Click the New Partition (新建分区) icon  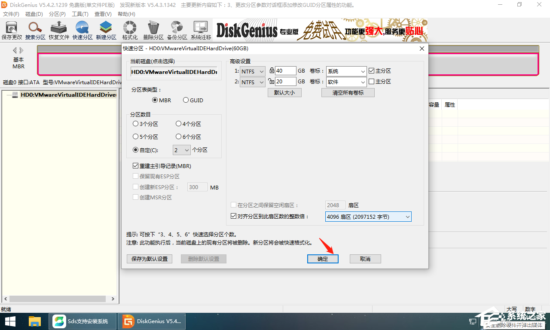106,31
